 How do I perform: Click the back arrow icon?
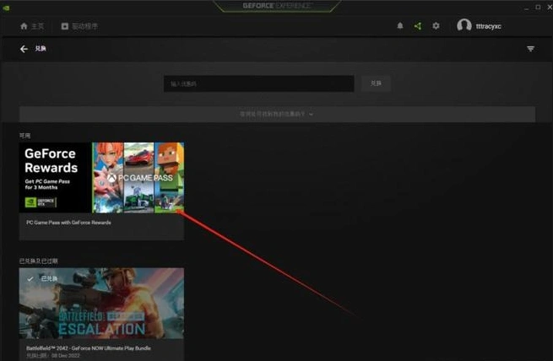(24, 49)
